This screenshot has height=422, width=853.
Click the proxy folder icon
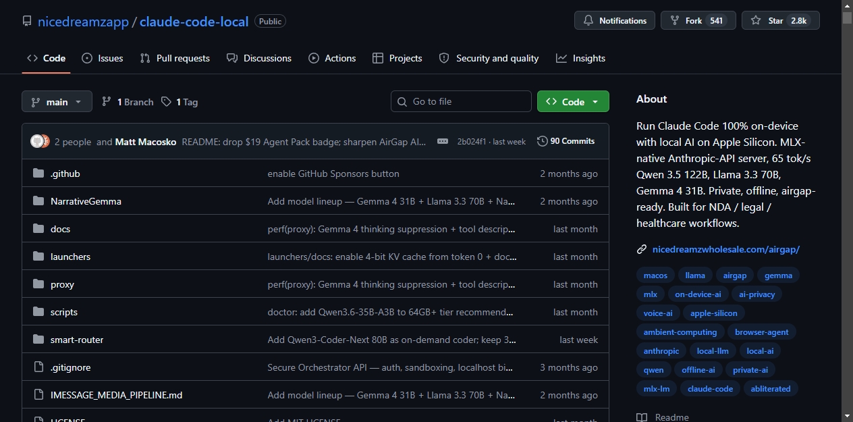click(x=38, y=284)
